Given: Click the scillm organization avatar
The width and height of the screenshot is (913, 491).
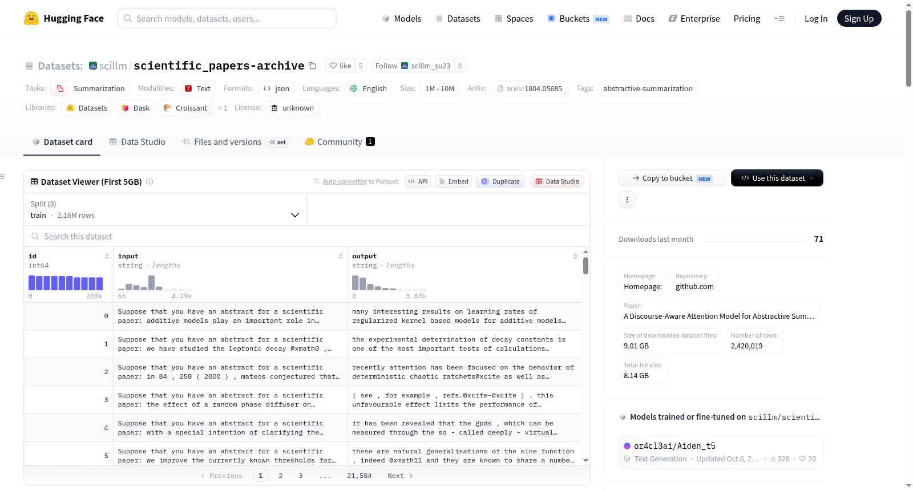Looking at the screenshot, I should [93, 66].
